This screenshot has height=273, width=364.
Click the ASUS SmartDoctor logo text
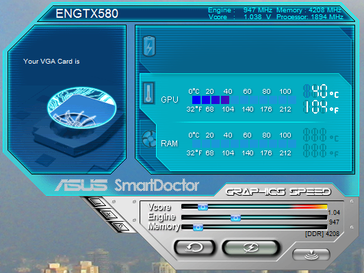(127, 185)
